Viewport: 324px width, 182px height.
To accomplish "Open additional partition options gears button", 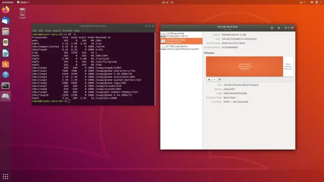I will click(x=219, y=79).
